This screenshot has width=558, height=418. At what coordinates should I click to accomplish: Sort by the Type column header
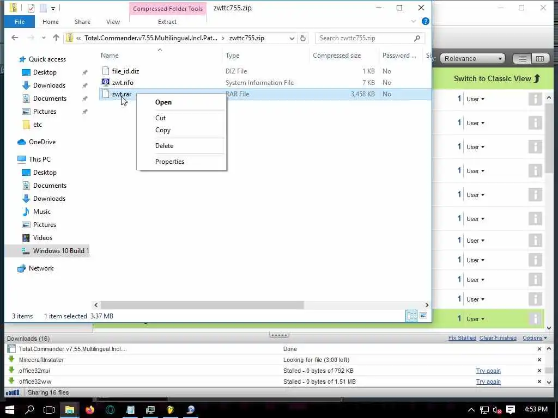click(232, 56)
